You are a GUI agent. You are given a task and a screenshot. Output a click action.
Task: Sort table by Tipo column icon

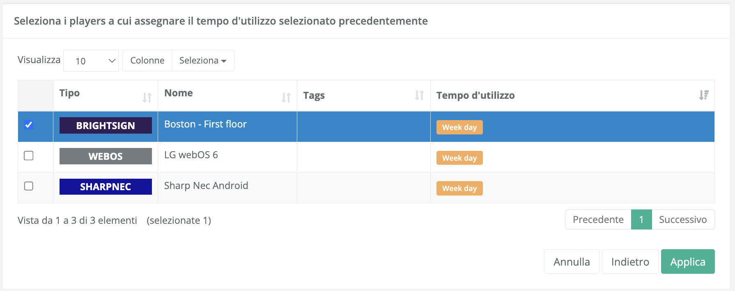[x=147, y=98]
